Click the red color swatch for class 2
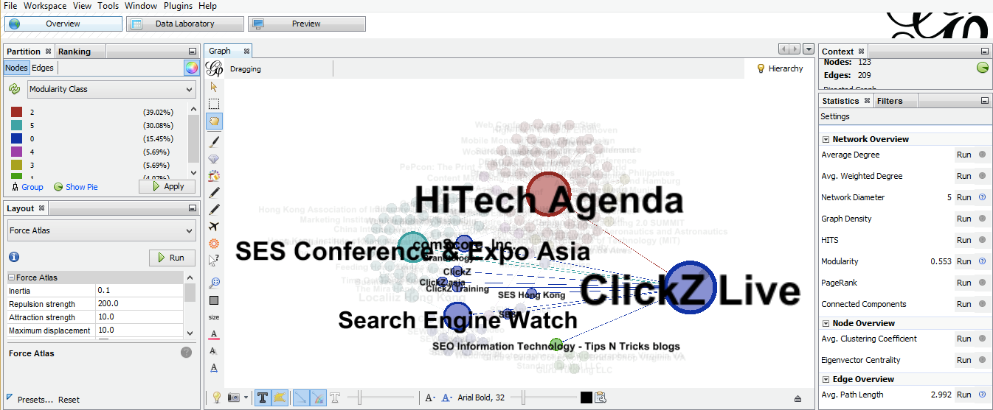This screenshot has width=993, height=410. (16, 112)
